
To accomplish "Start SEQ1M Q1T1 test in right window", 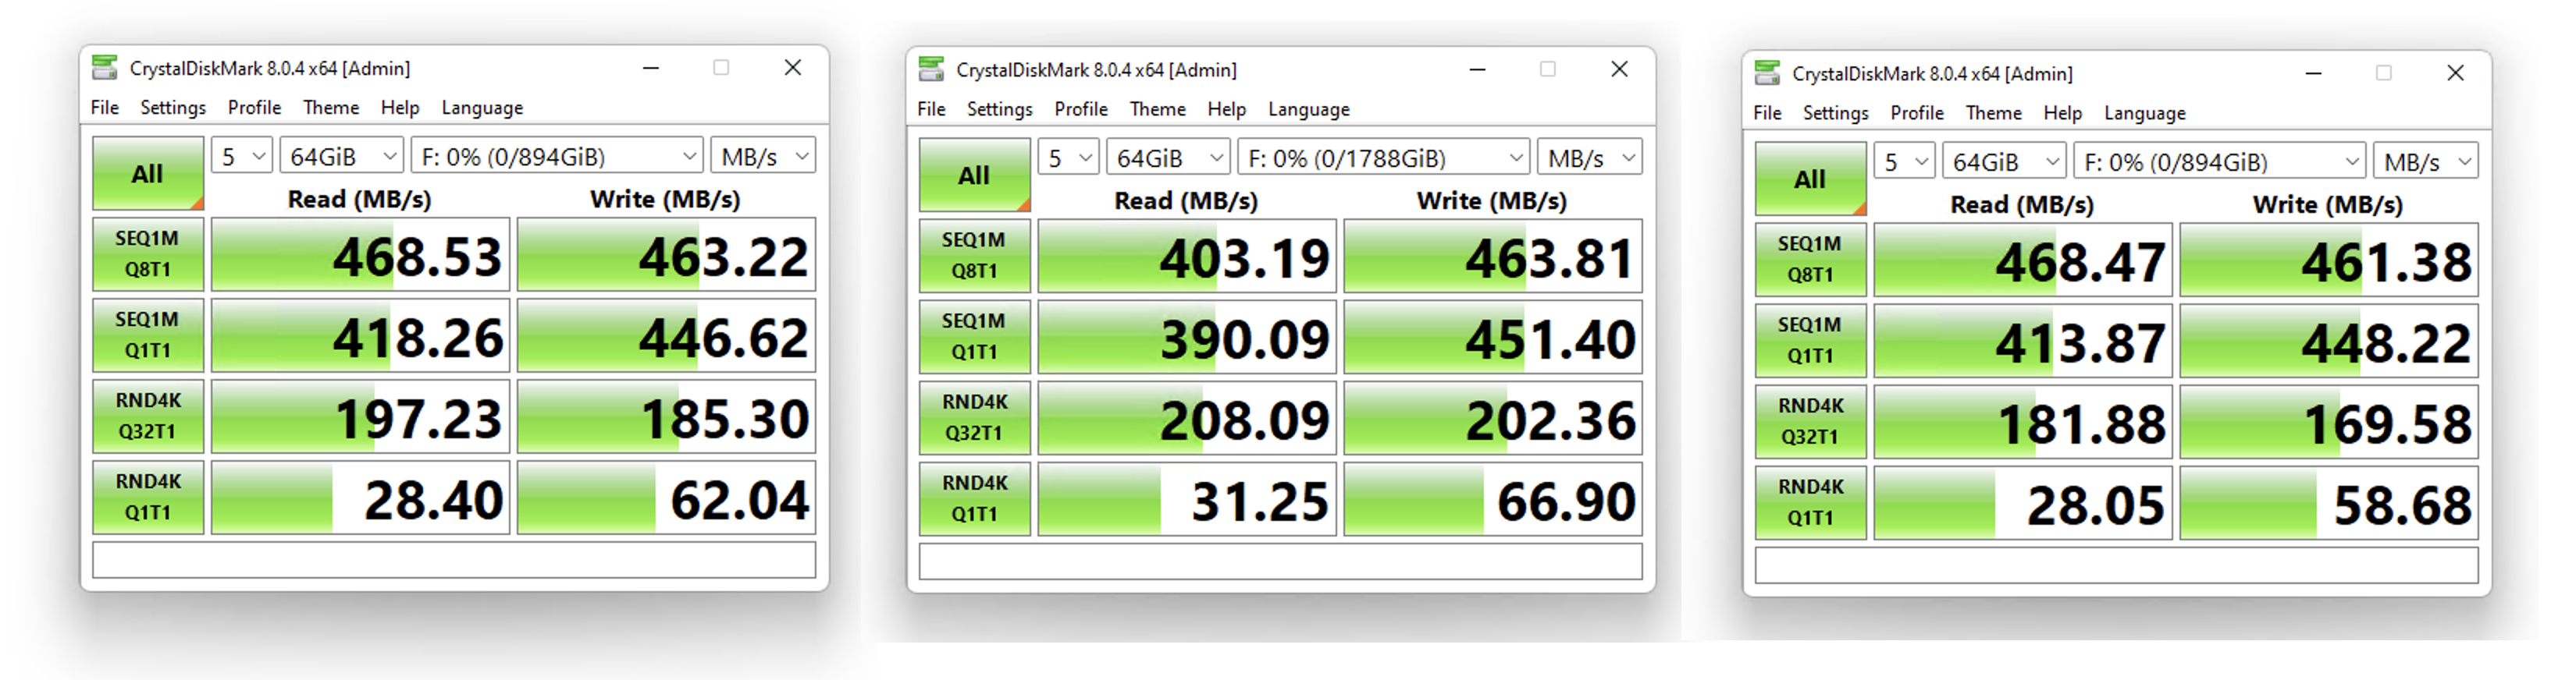I will 1810,341.
